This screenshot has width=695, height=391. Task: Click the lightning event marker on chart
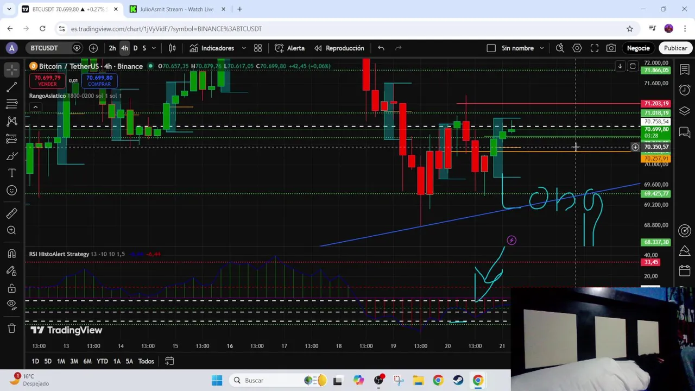coord(511,241)
